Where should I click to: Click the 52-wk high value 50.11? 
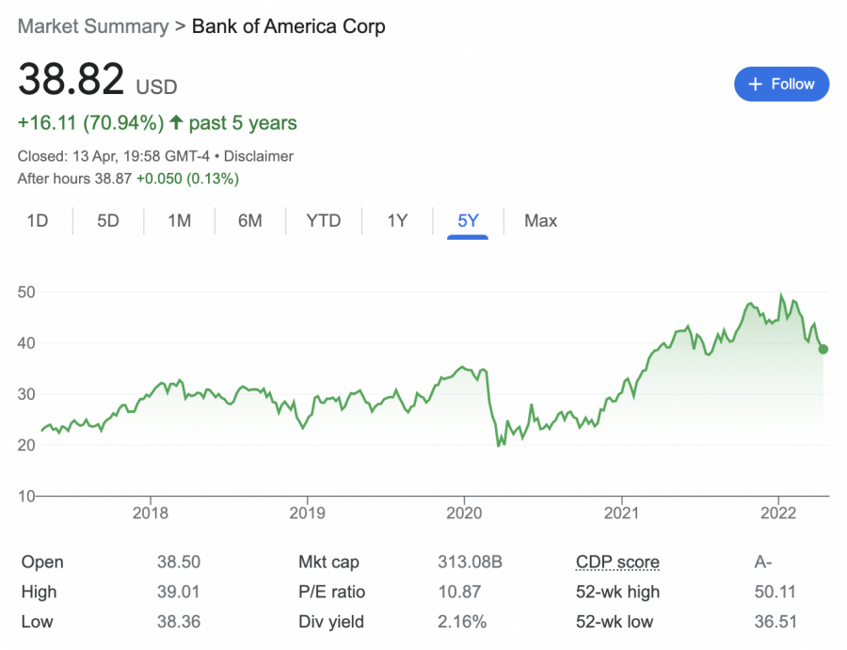pos(774,592)
